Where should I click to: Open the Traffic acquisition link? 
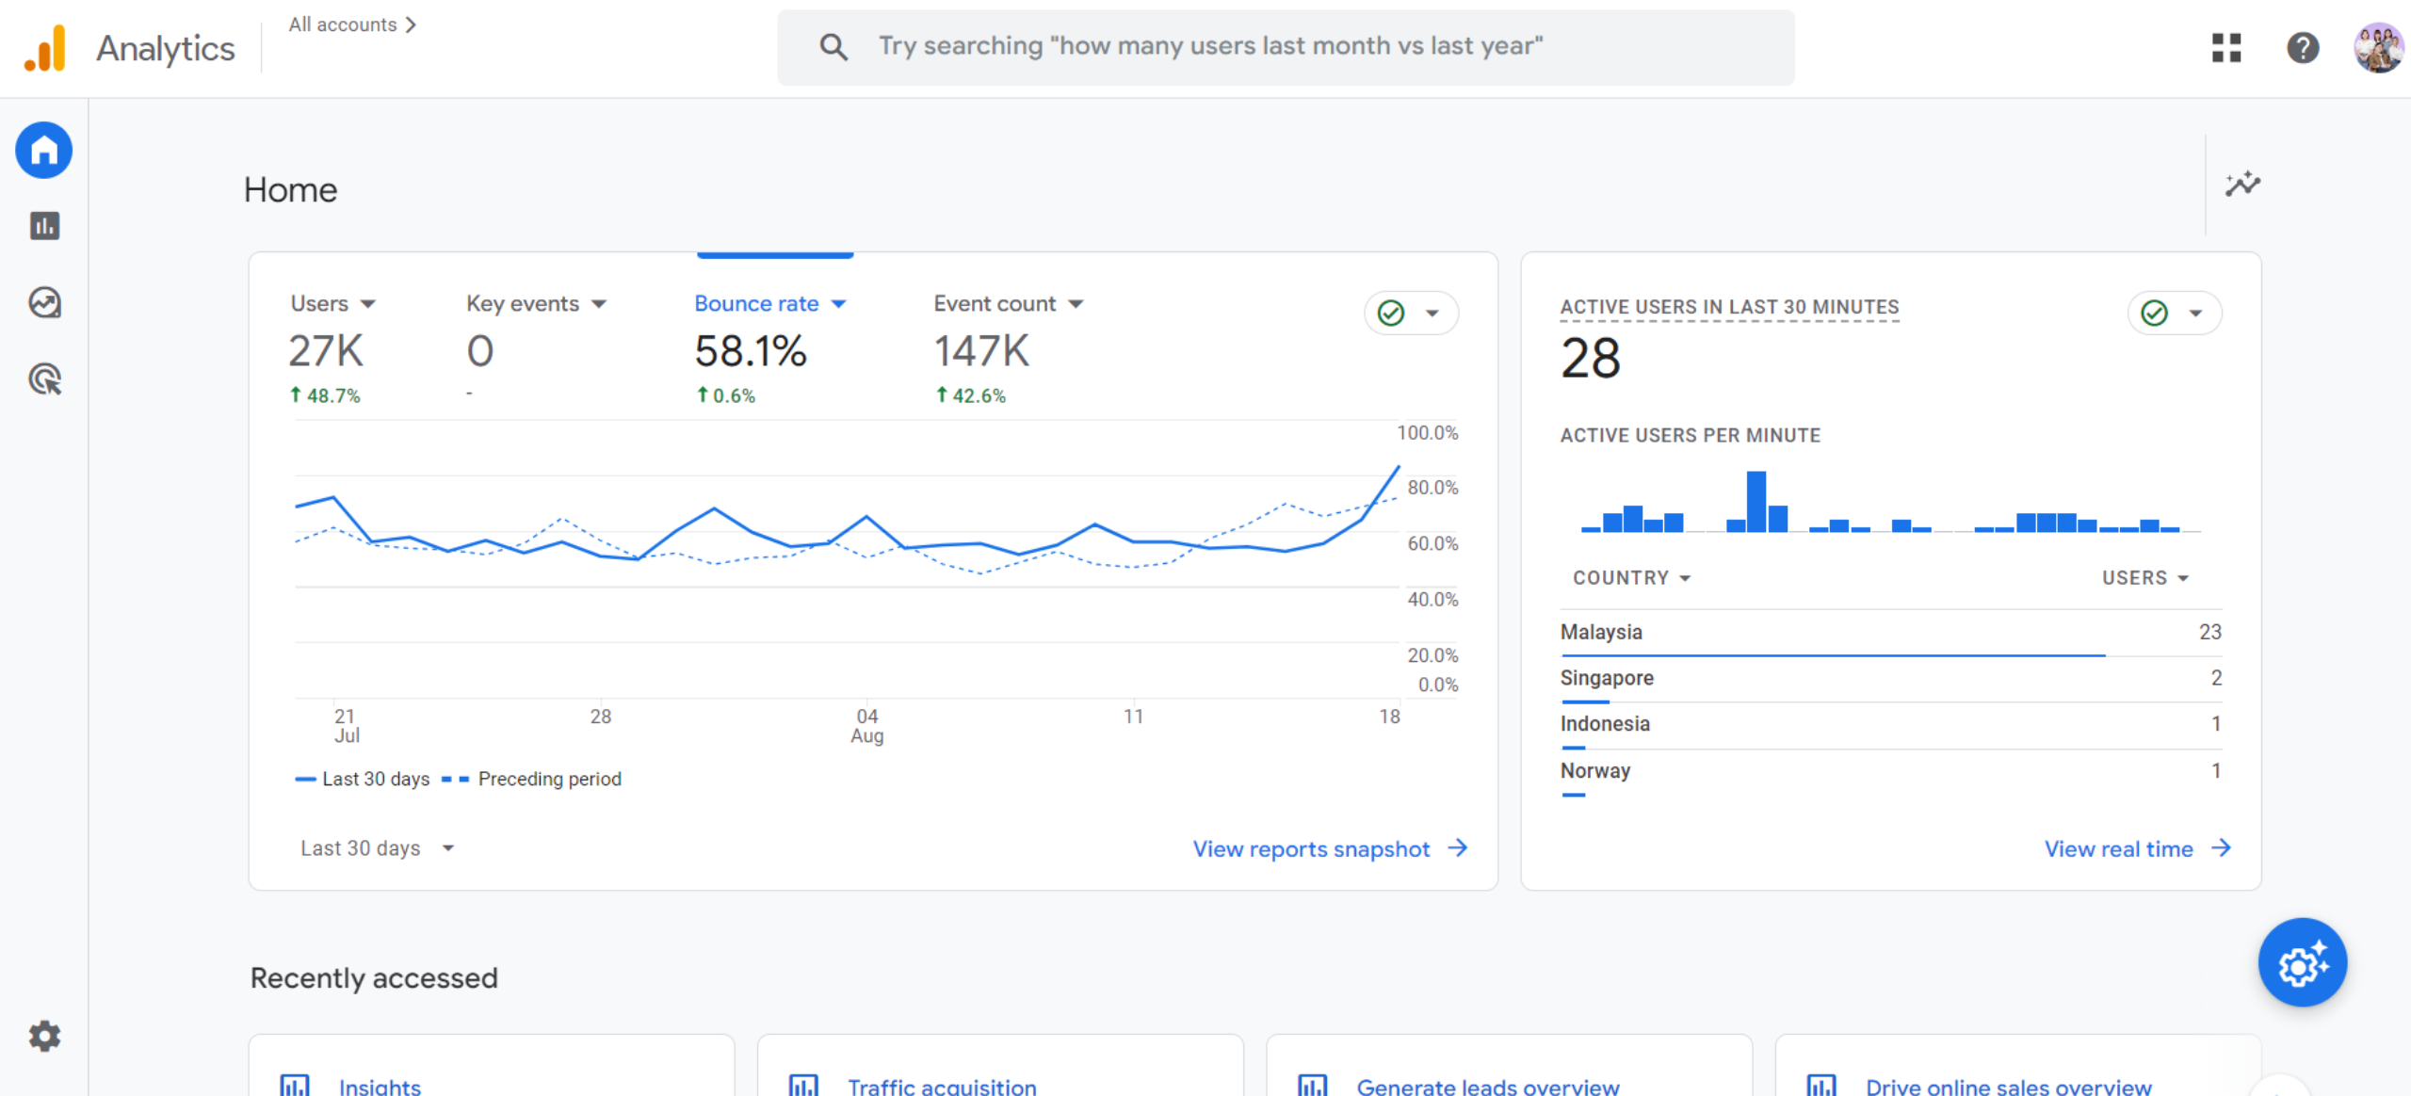(x=942, y=1086)
